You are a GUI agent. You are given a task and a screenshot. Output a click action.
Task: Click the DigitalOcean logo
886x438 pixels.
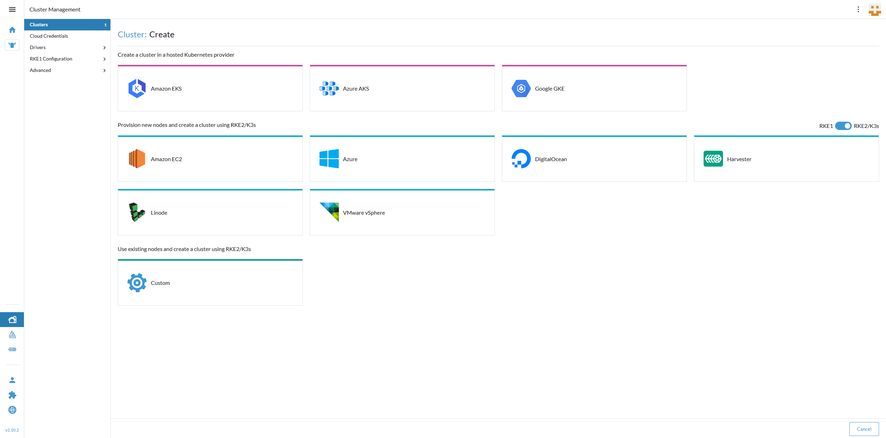[521, 159]
